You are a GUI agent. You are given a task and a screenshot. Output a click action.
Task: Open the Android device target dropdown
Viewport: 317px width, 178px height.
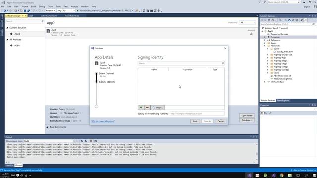click(x=106, y=11)
